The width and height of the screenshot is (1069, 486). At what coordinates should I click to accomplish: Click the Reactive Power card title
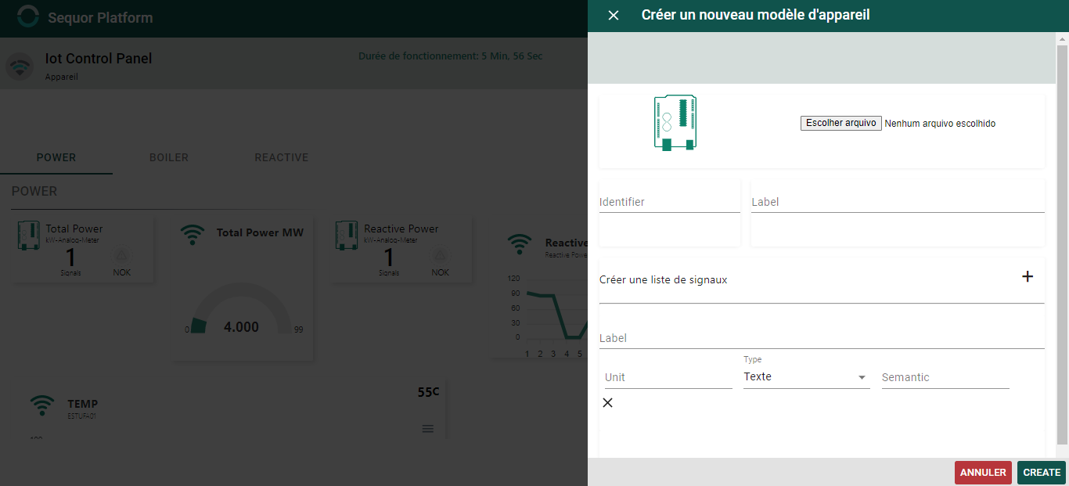pyautogui.click(x=401, y=229)
